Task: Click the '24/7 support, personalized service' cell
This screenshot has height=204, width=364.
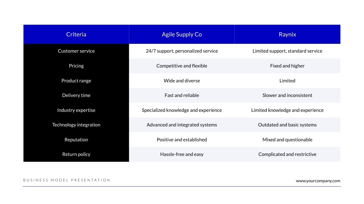Action: point(182,51)
